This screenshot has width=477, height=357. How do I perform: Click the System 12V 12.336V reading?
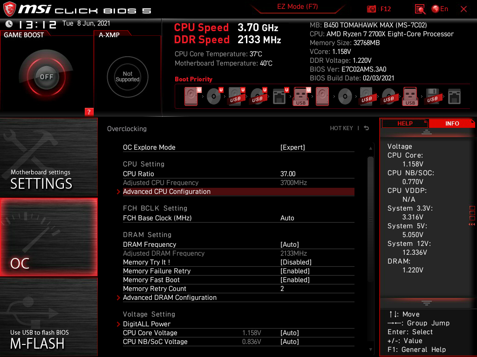point(409,248)
